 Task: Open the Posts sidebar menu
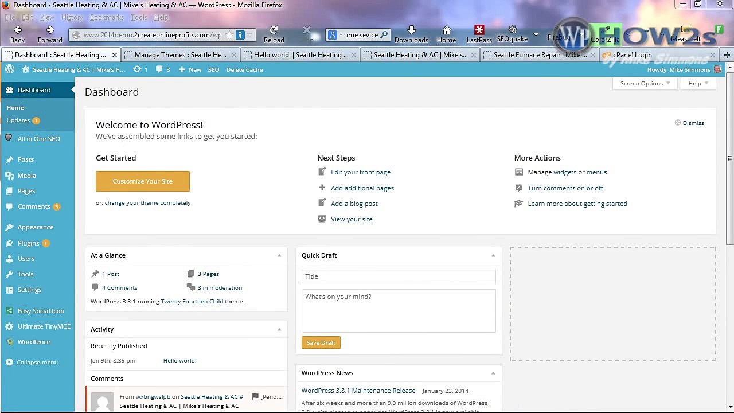point(37,159)
